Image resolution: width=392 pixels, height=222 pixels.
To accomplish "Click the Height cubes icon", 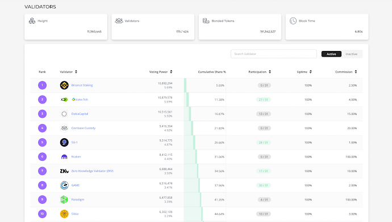I will click(x=32, y=21).
